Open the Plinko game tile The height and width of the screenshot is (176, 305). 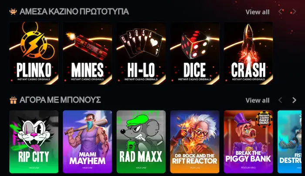click(34, 53)
